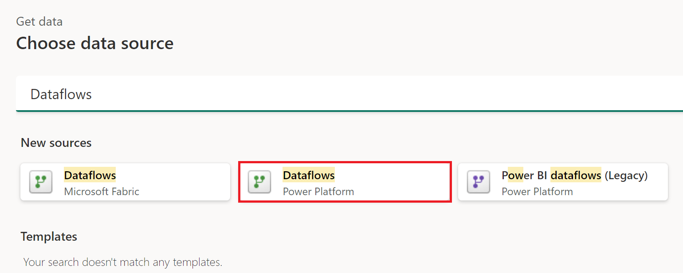Click the Power BI dataflows (Legacy) connector icon
Screen dimensions: 683x273
pos(478,181)
